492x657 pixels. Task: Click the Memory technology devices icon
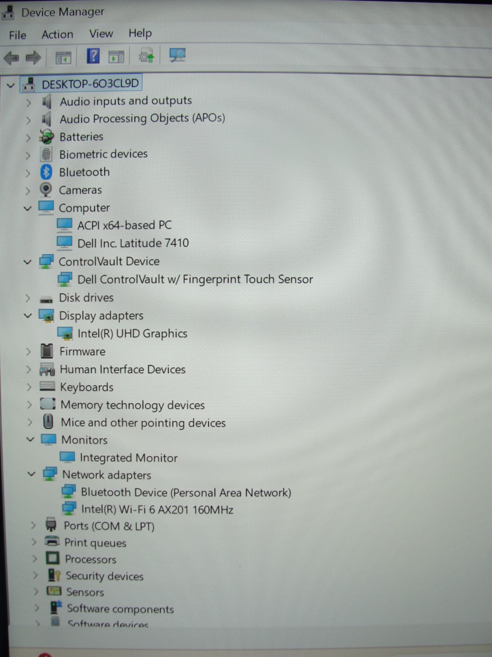point(48,404)
